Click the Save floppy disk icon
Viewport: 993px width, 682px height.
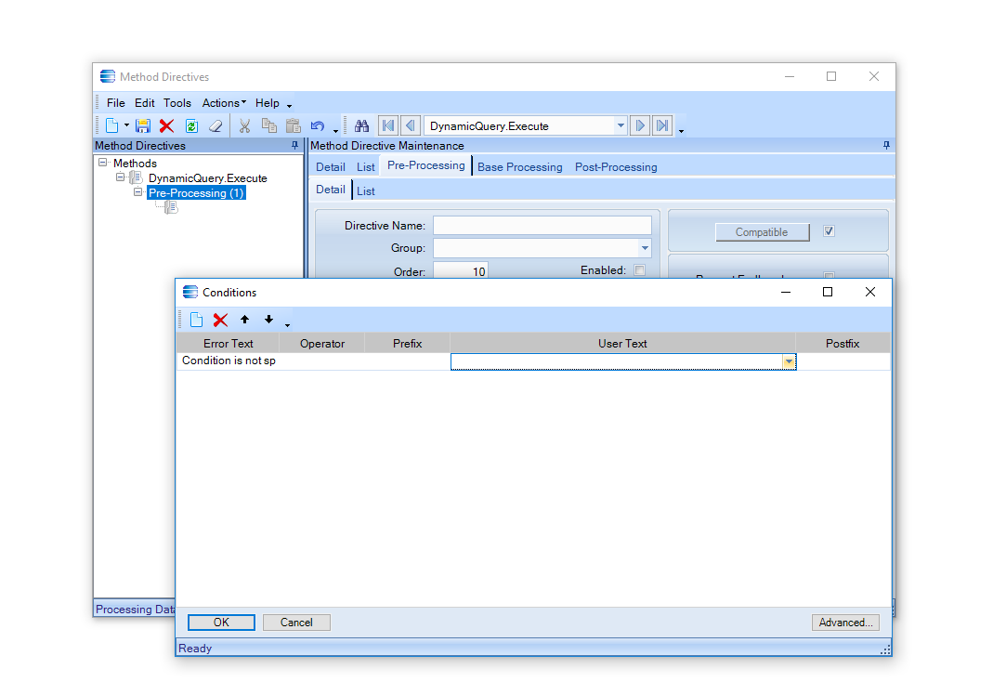click(142, 125)
